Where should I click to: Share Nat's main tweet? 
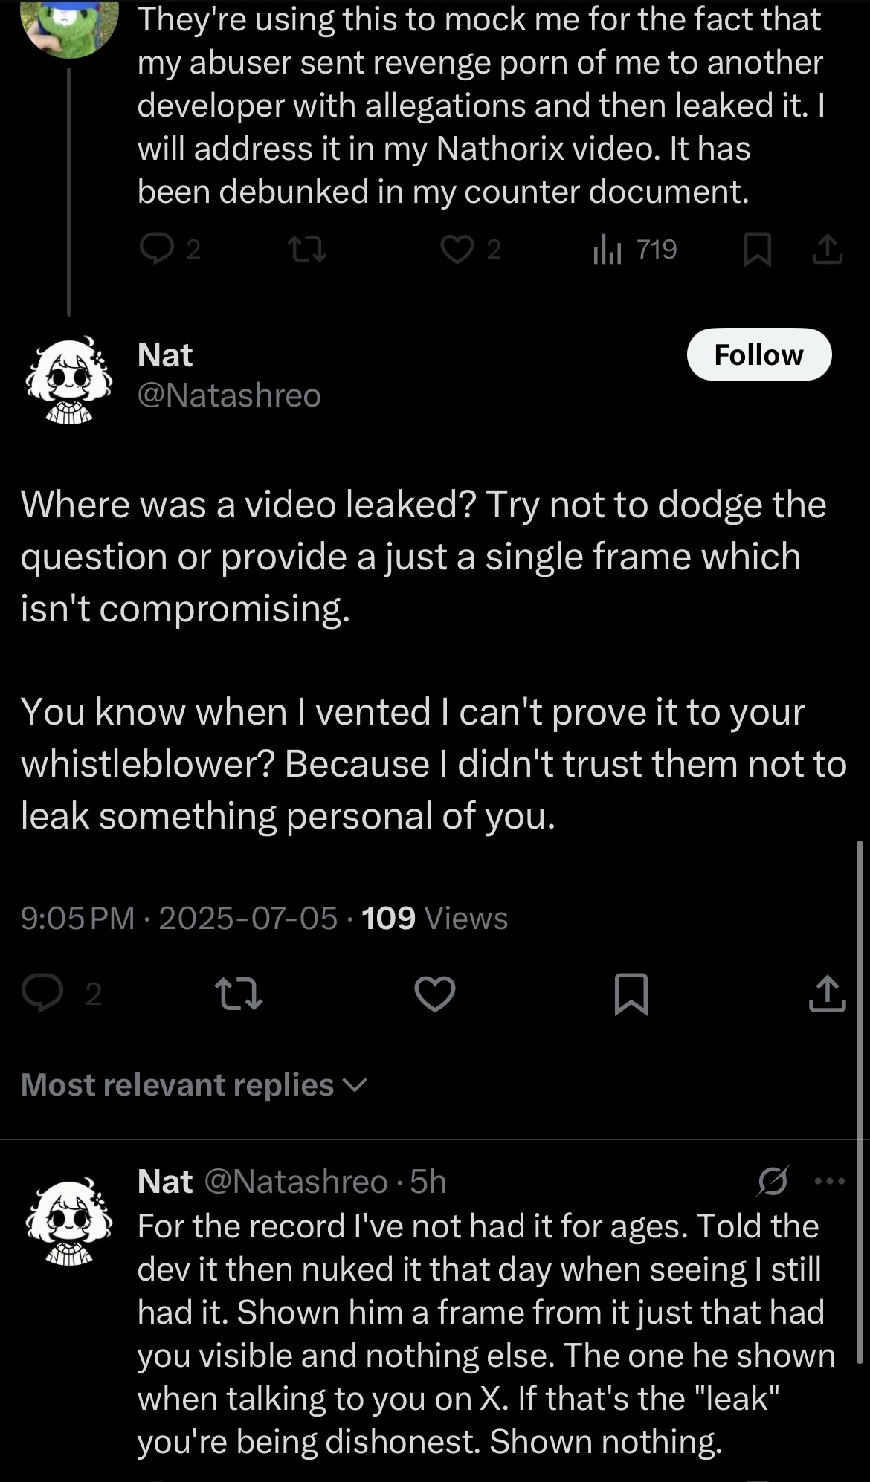click(x=827, y=994)
